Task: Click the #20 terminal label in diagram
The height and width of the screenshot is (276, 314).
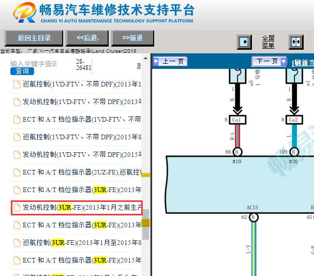Action: [293, 162]
